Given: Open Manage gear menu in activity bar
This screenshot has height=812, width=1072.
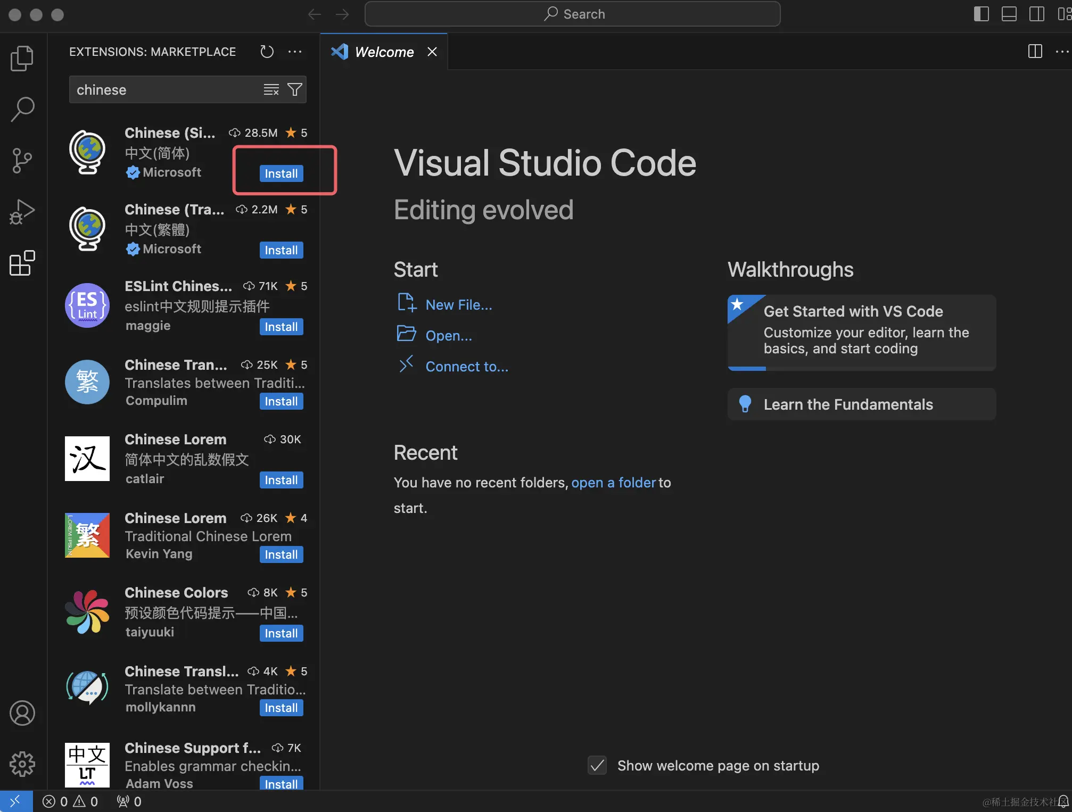Looking at the screenshot, I should (22, 764).
